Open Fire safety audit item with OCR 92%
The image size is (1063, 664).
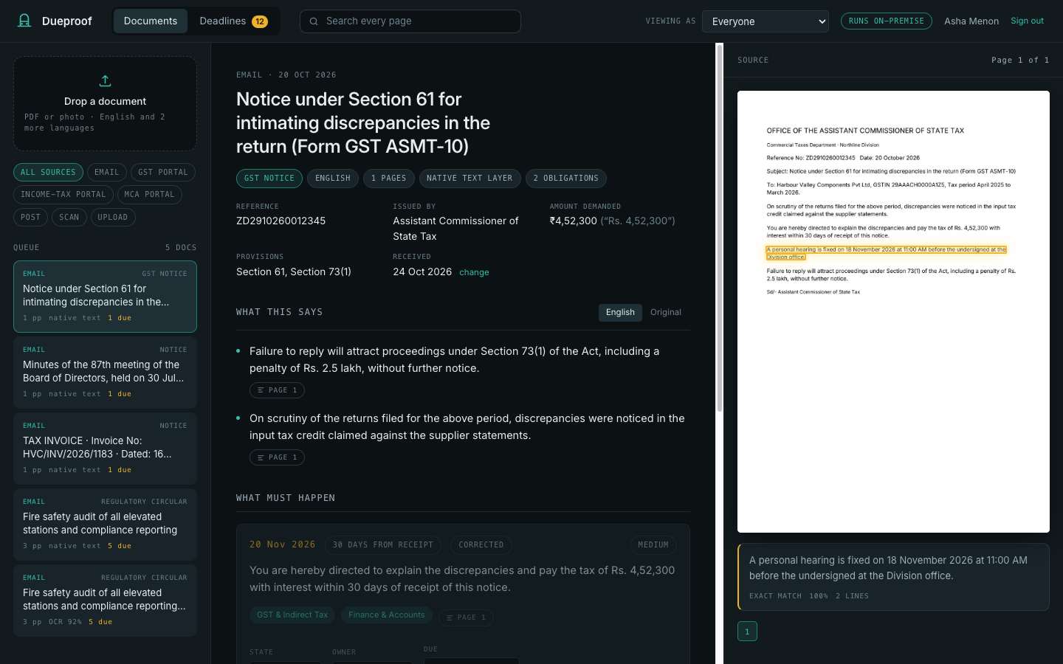[x=105, y=601]
